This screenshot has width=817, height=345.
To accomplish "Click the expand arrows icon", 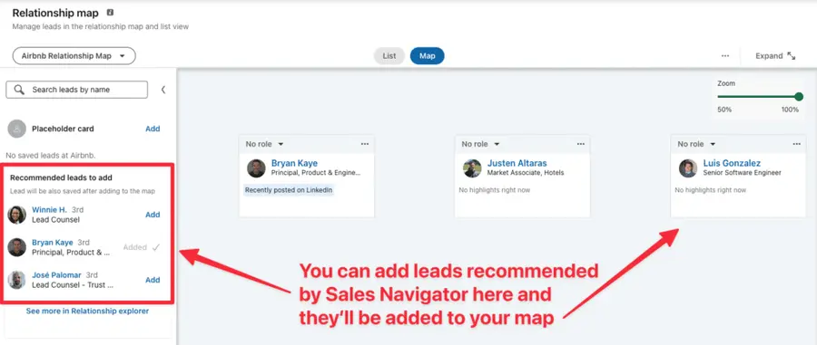I will [x=792, y=56].
